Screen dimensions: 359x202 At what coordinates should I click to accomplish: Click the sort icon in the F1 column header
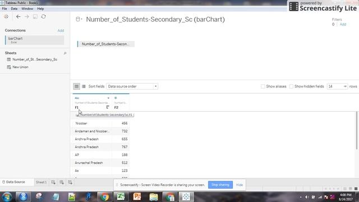(108, 107)
